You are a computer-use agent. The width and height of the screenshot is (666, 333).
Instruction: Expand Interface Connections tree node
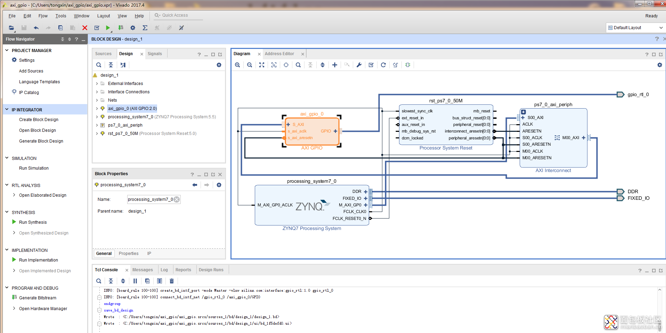pos(97,92)
